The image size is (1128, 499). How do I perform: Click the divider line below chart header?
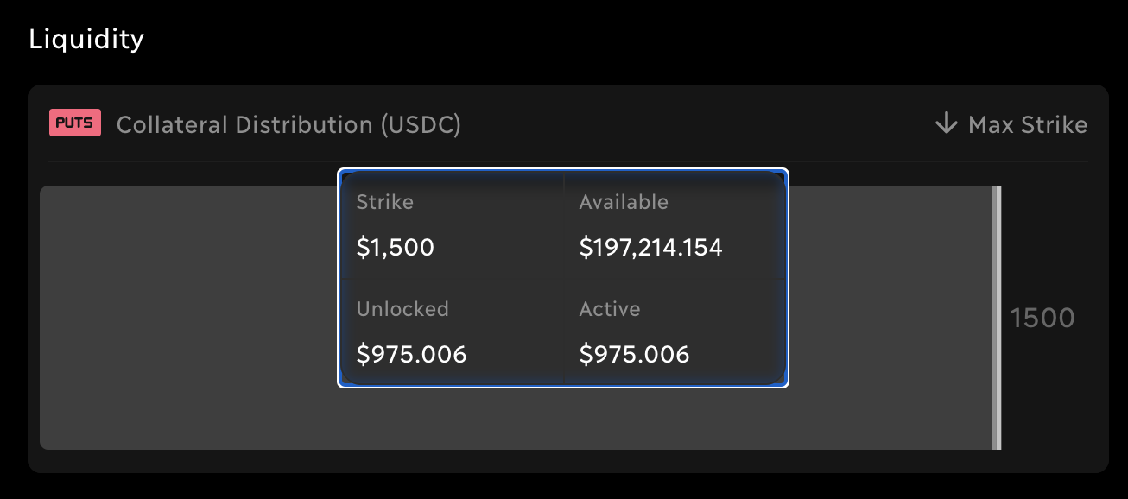point(567,161)
